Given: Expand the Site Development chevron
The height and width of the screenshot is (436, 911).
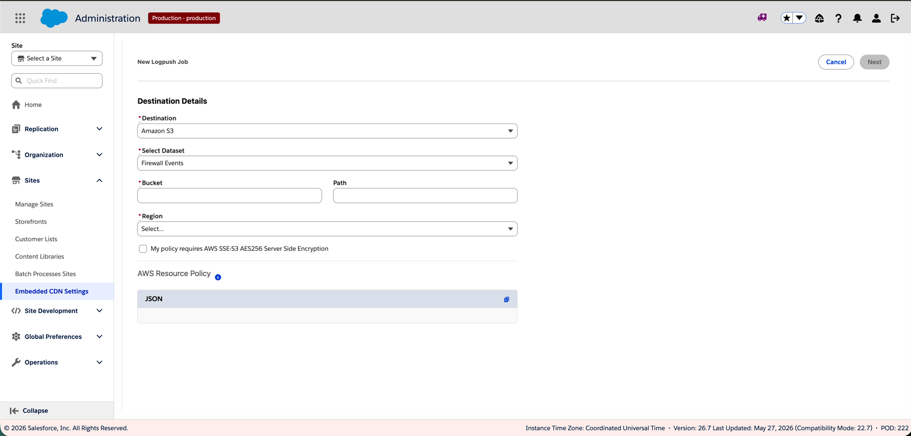Looking at the screenshot, I should coord(99,311).
